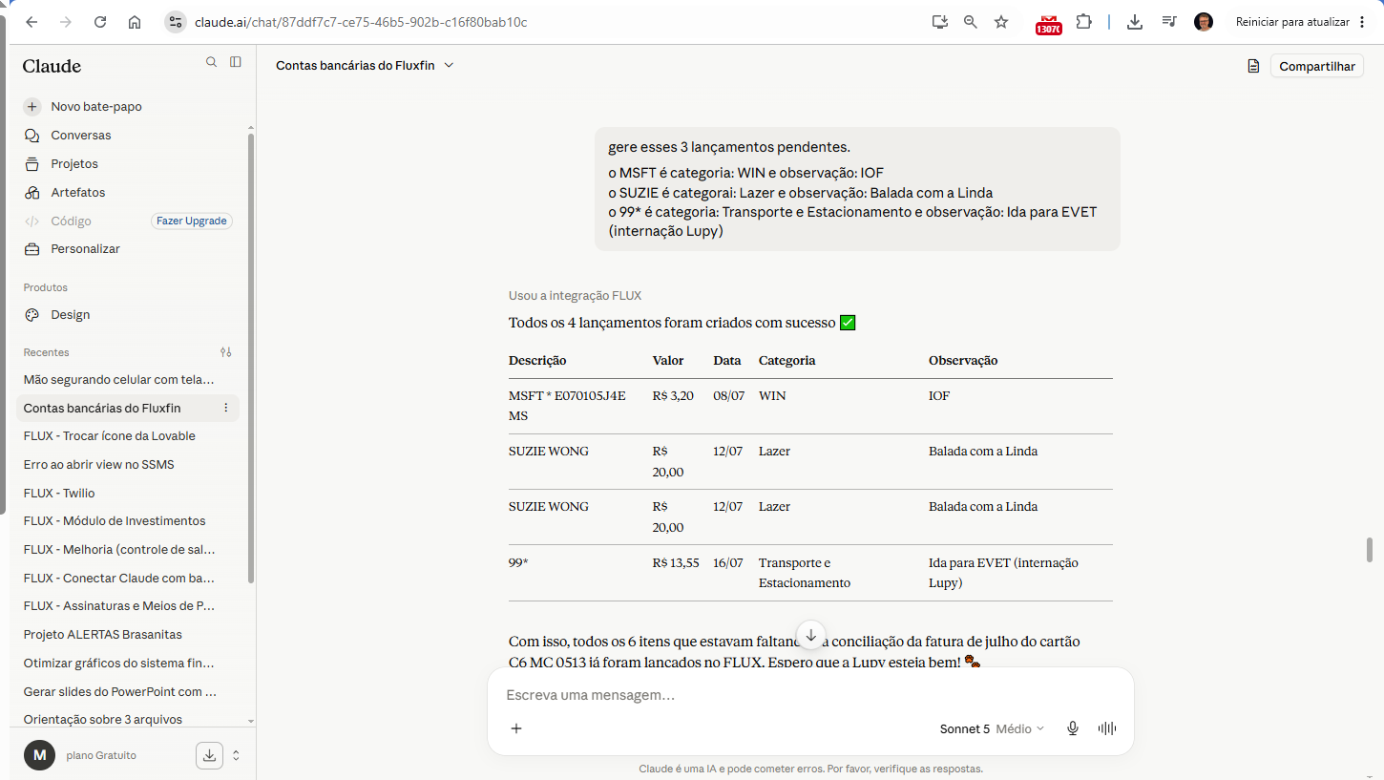The width and height of the screenshot is (1384, 780).
Task: Open Projetos in the sidebar
Action: tap(74, 164)
